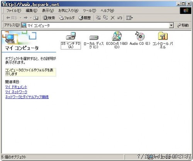Screen dimensions: 193x161
Task: Open the ファイル(F) menu
Action: click(x=14, y=10)
